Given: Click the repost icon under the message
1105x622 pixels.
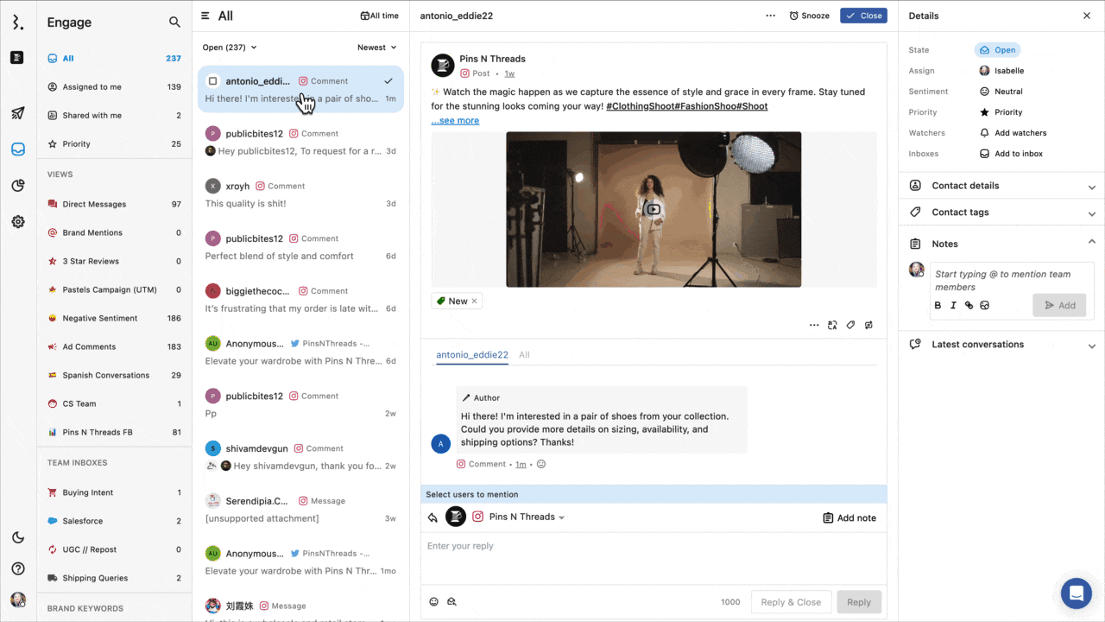Looking at the screenshot, I should (x=868, y=325).
